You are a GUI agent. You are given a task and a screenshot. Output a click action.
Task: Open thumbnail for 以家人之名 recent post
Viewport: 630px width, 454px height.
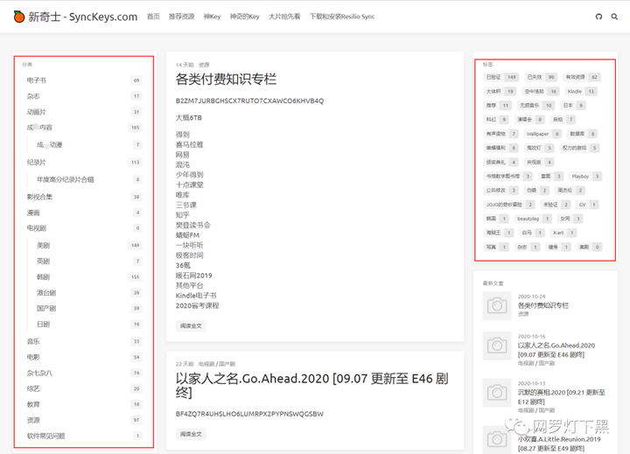coord(497,346)
